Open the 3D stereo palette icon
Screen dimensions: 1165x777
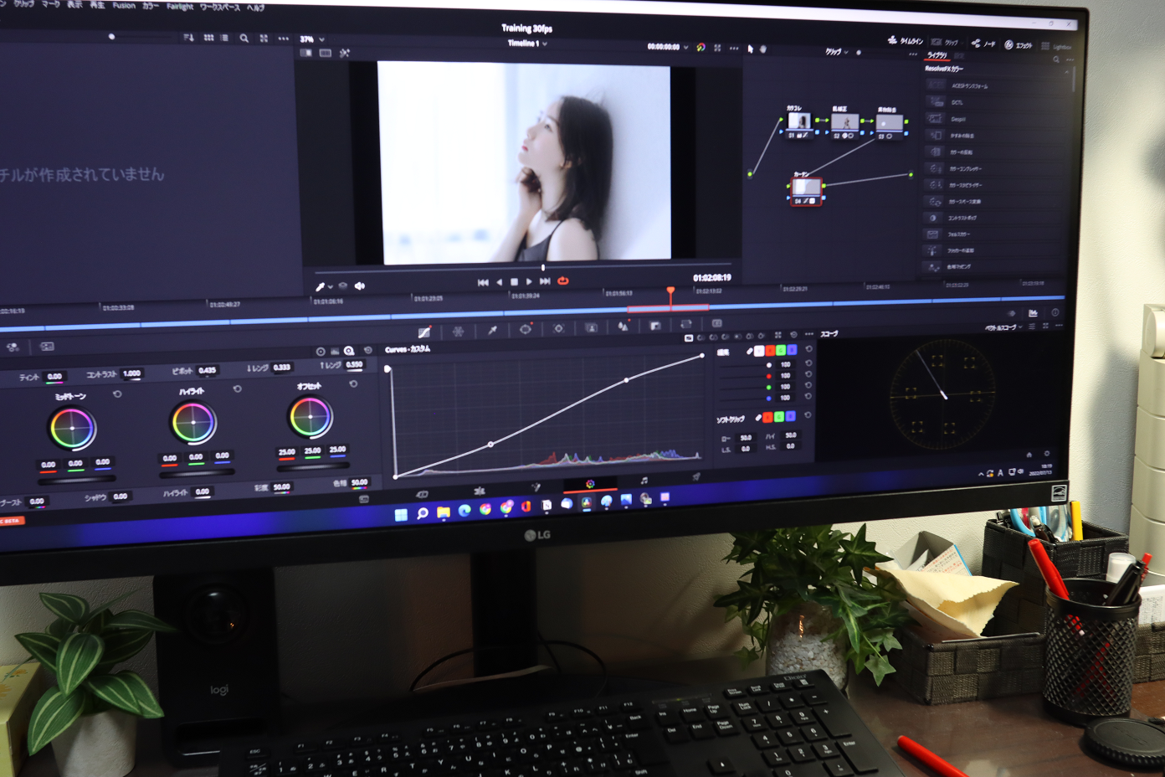coord(717,323)
